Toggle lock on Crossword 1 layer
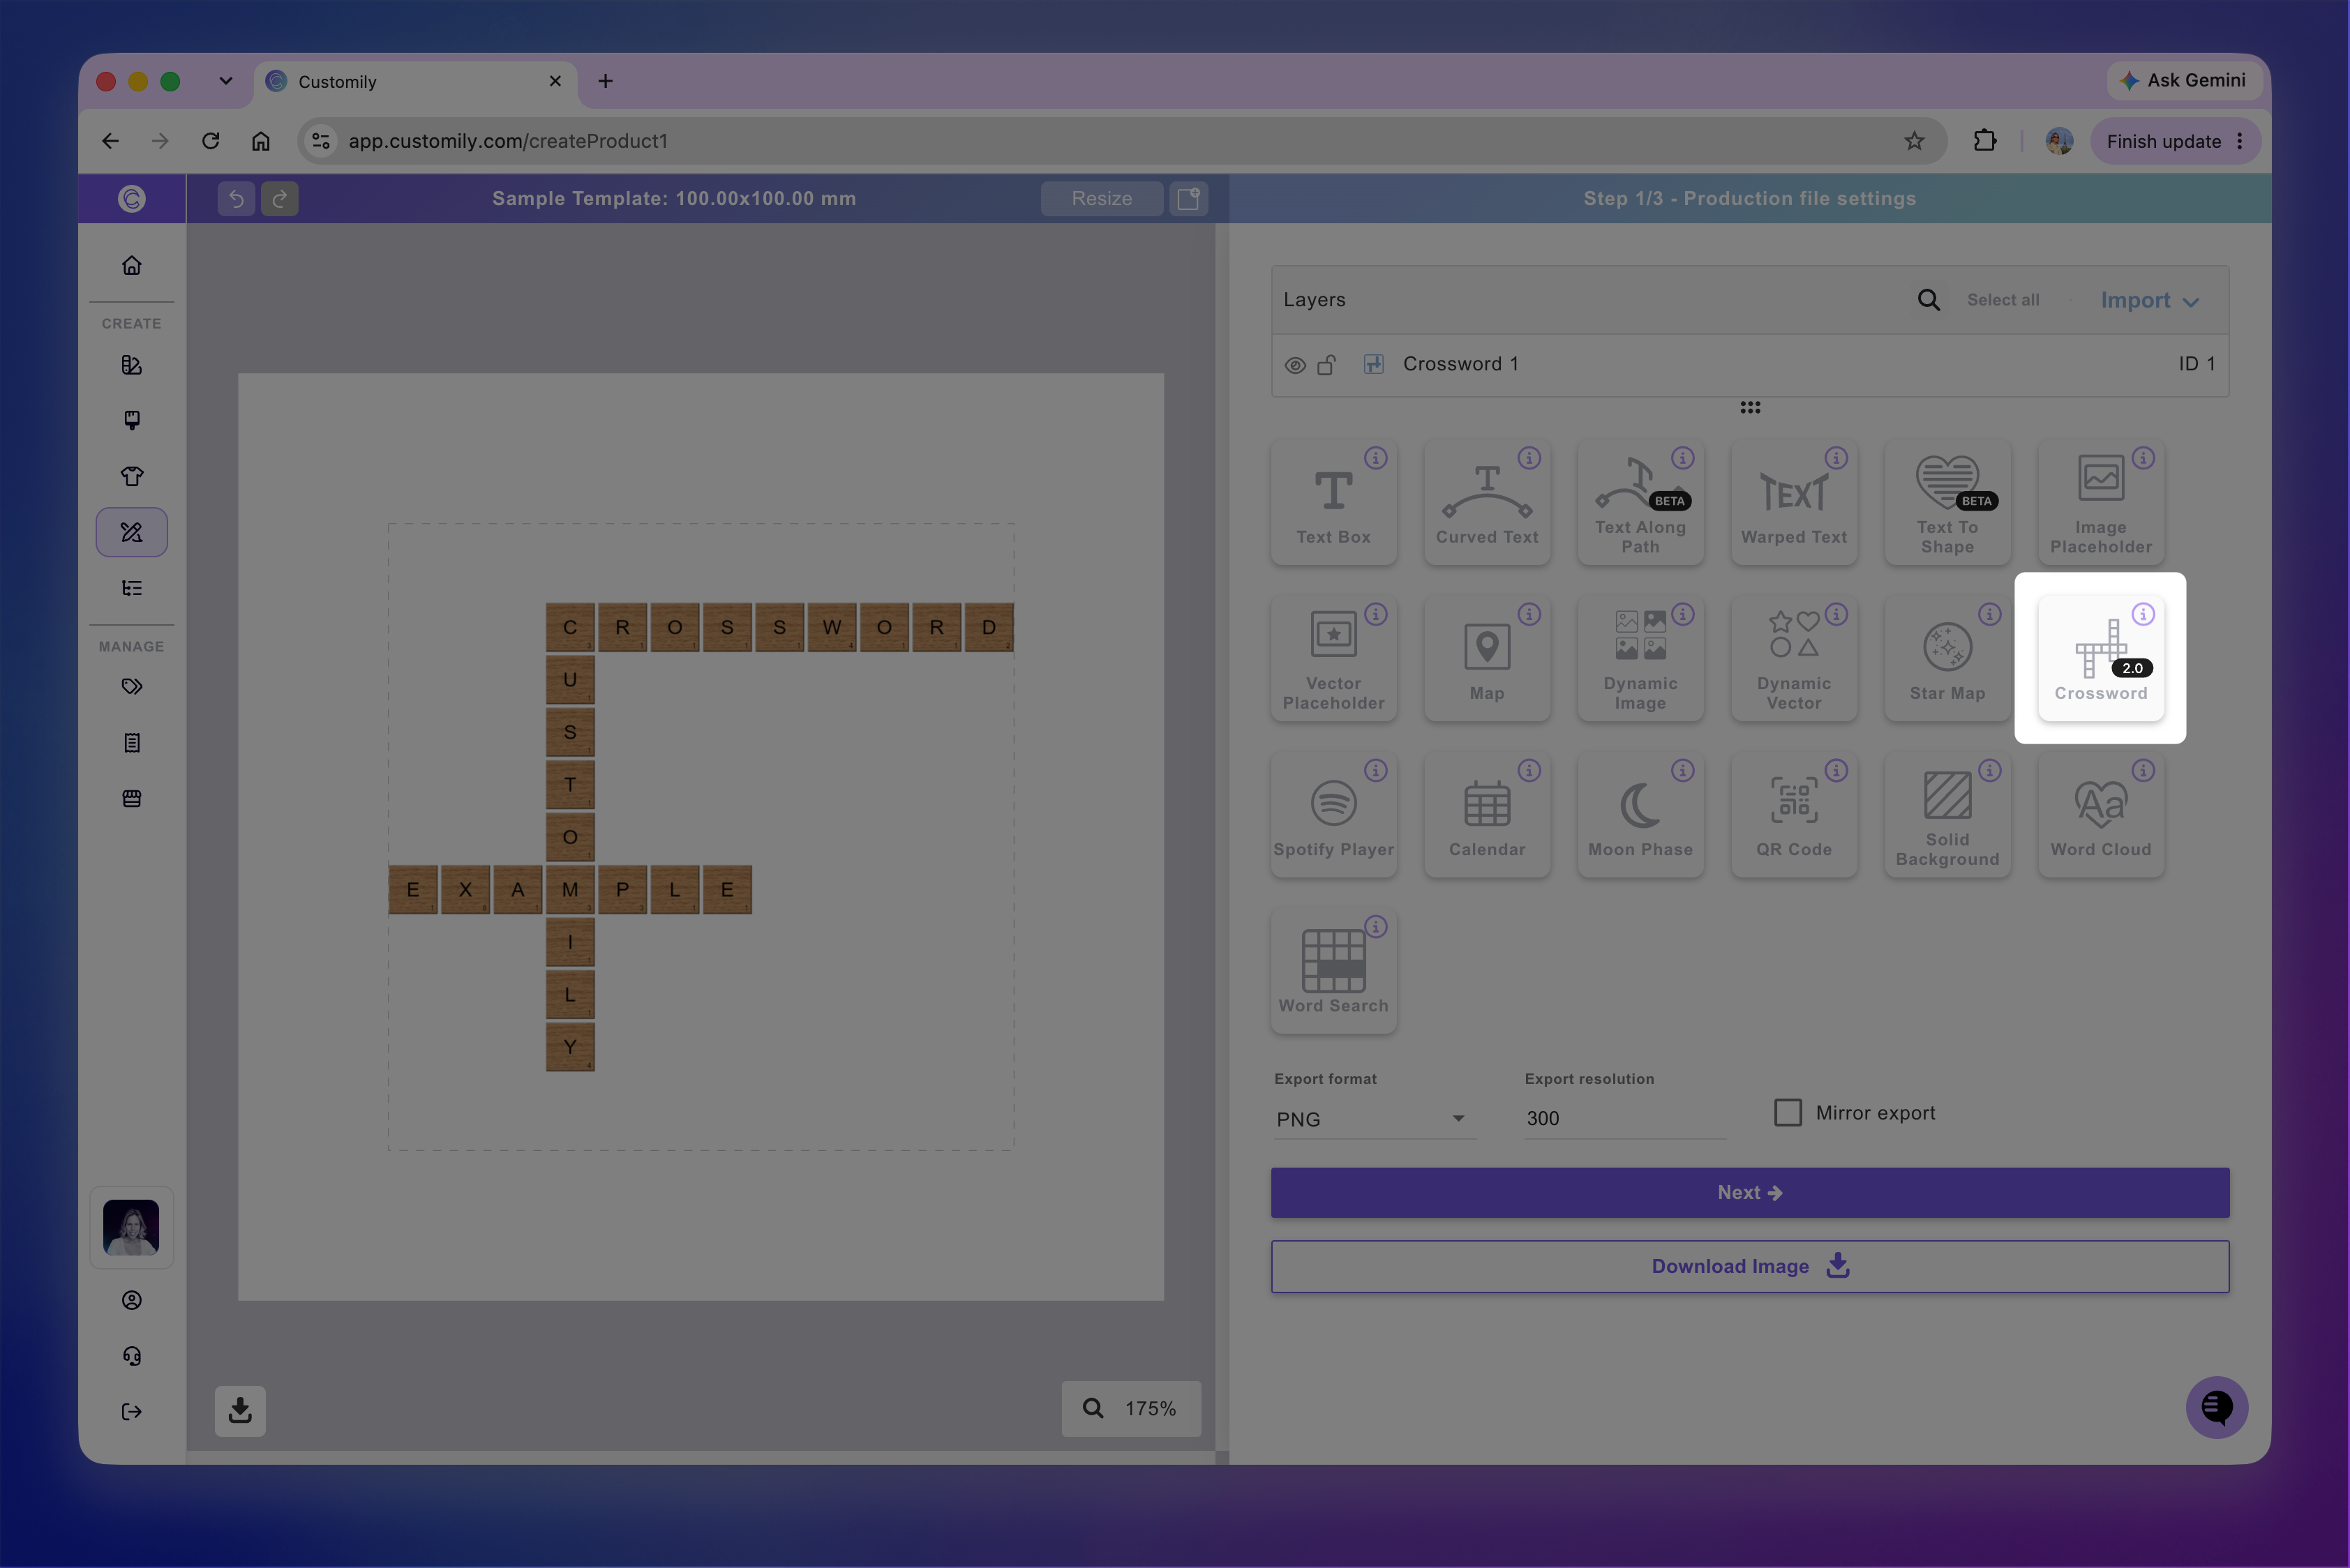Image resolution: width=2350 pixels, height=1568 pixels. 1326,365
